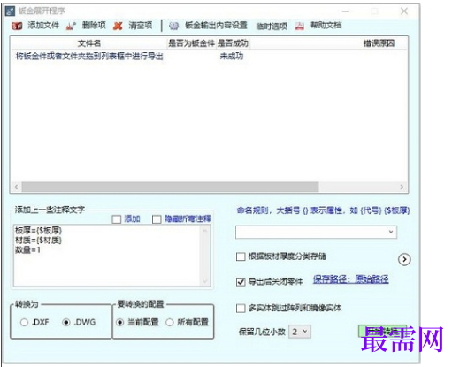Close the 钣金展开程序 window

[x=404, y=11]
